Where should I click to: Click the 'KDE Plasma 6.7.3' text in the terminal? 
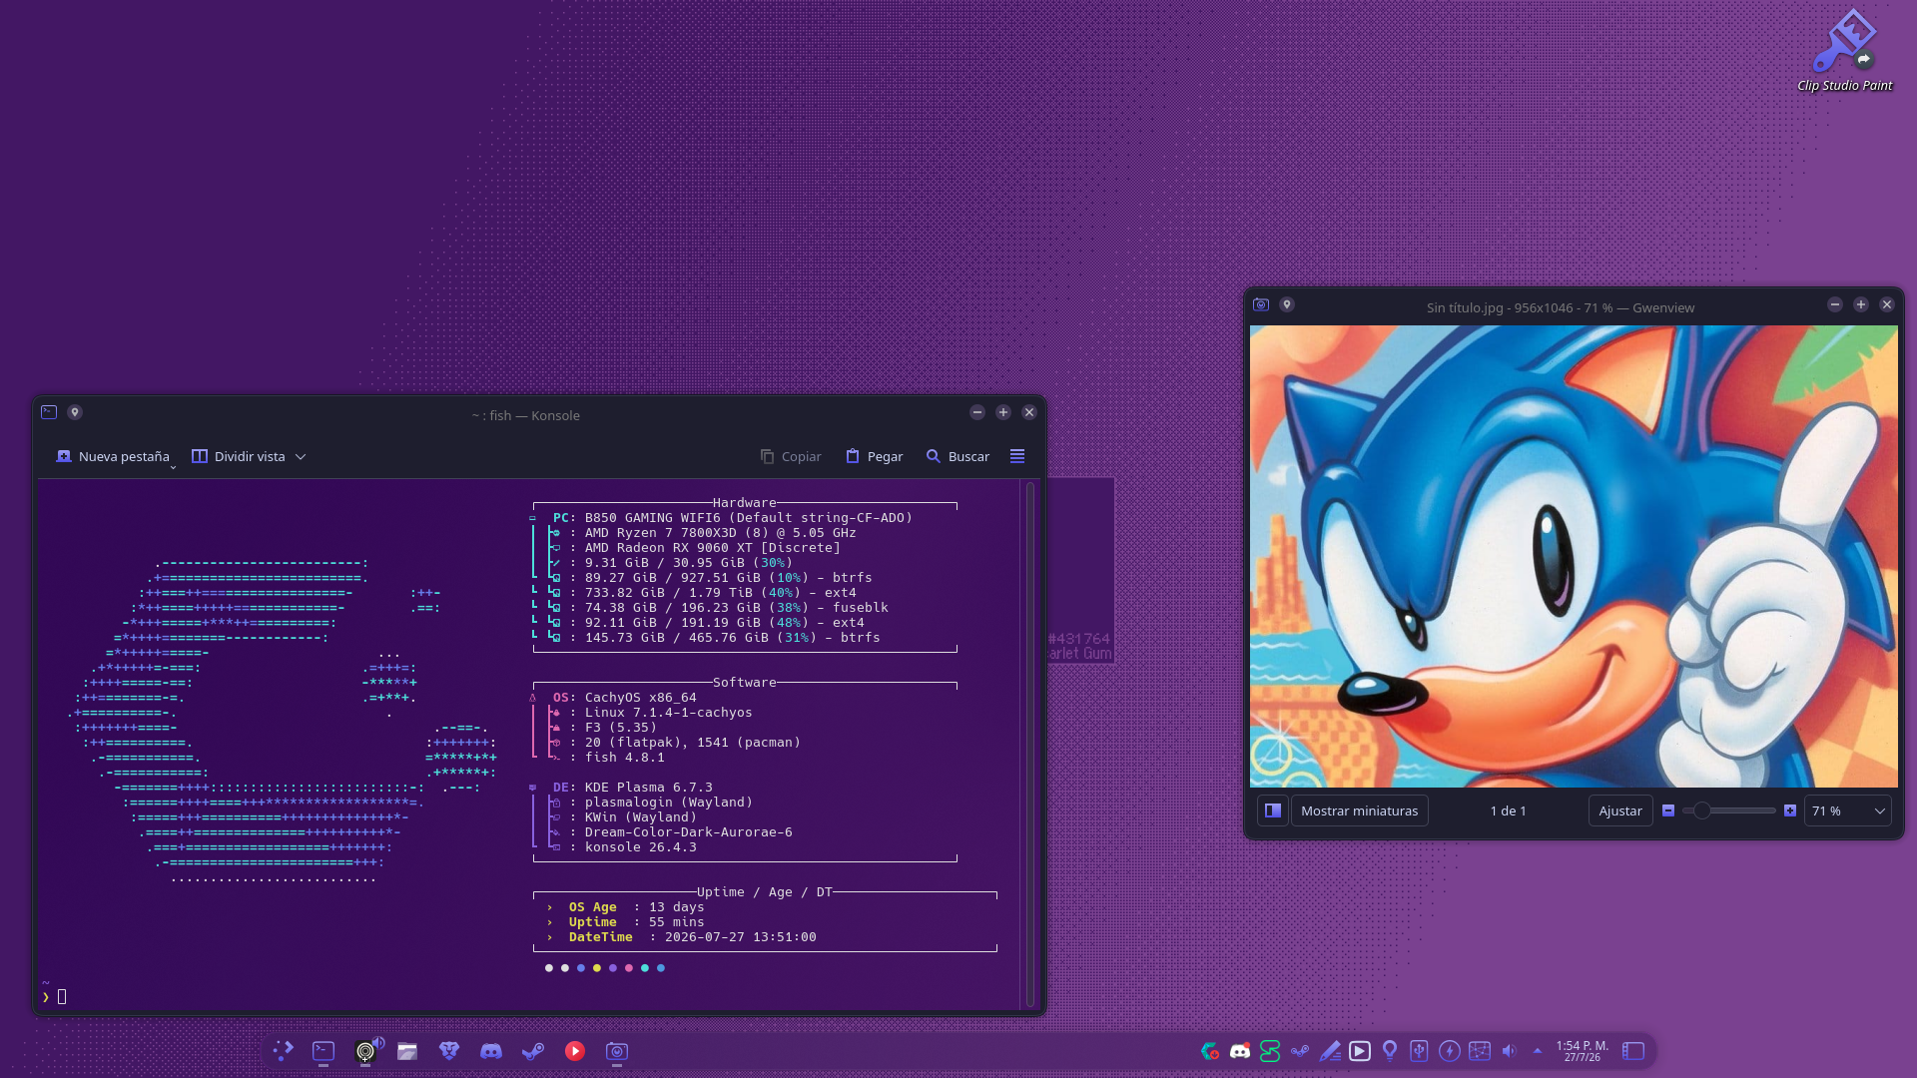coord(649,787)
